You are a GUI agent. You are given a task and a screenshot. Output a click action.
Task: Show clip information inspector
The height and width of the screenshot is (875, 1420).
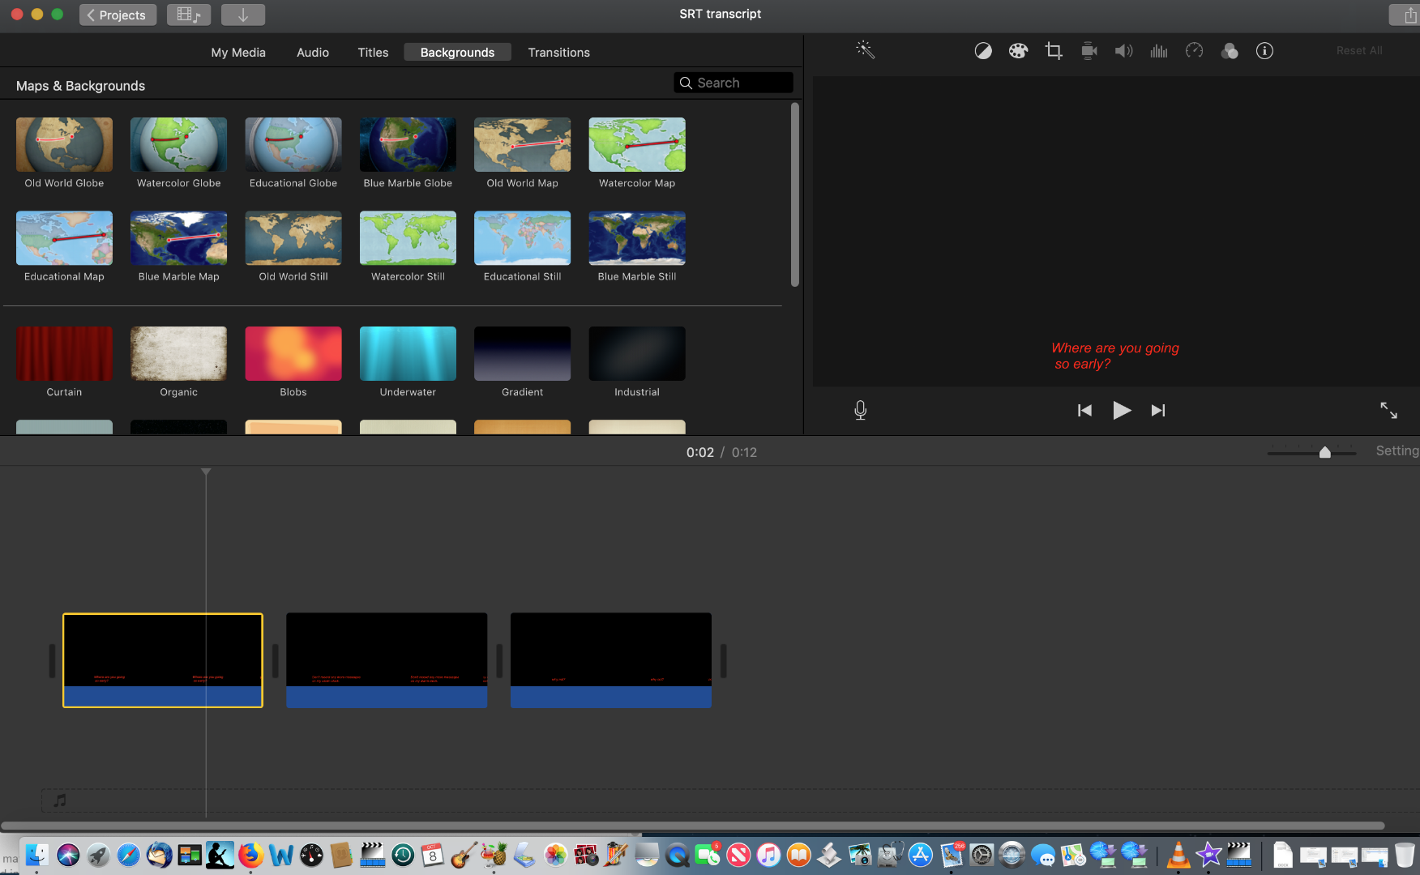coord(1264,51)
